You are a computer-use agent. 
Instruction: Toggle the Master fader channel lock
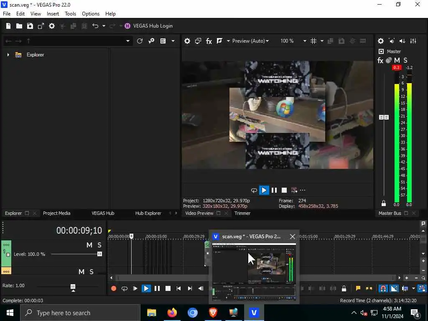coord(384,203)
